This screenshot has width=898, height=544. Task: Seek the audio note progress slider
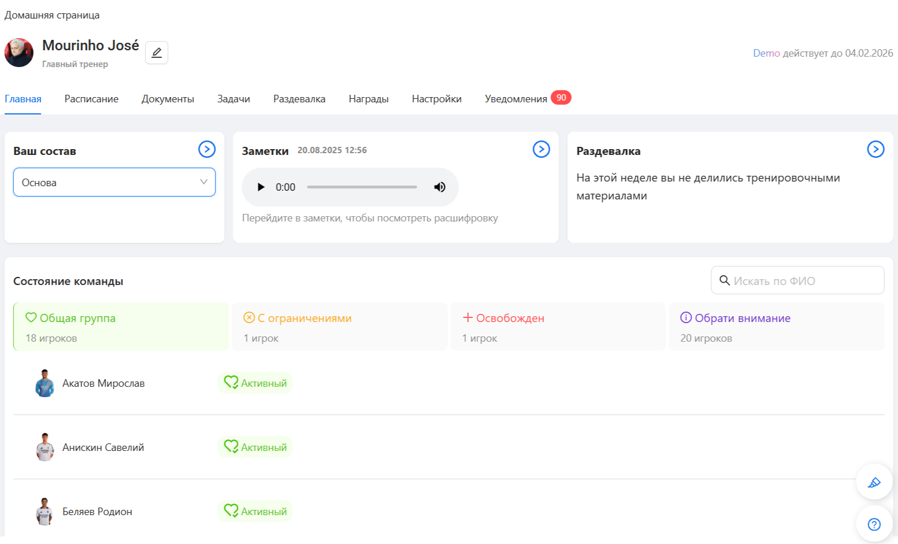[362, 187]
